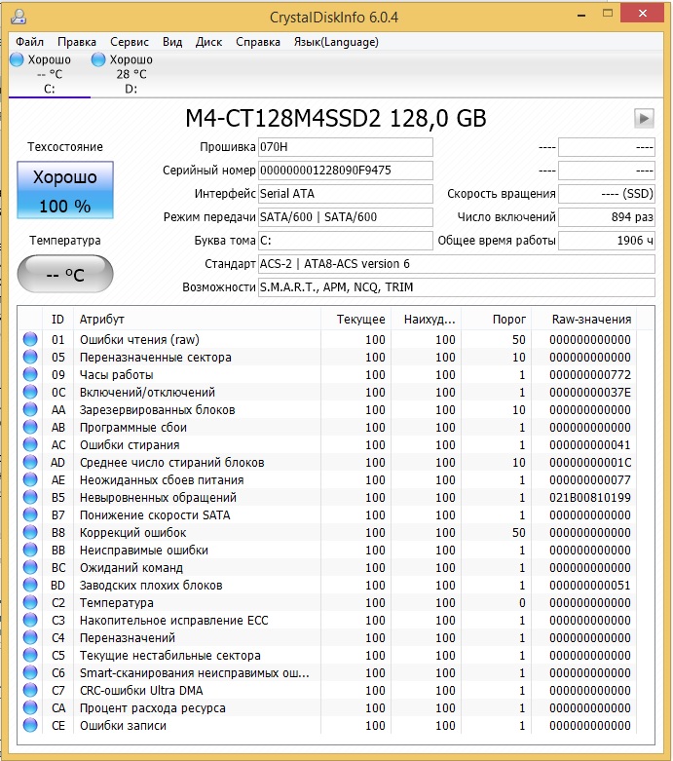Click status icon for attribute AA

pos(30,409)
